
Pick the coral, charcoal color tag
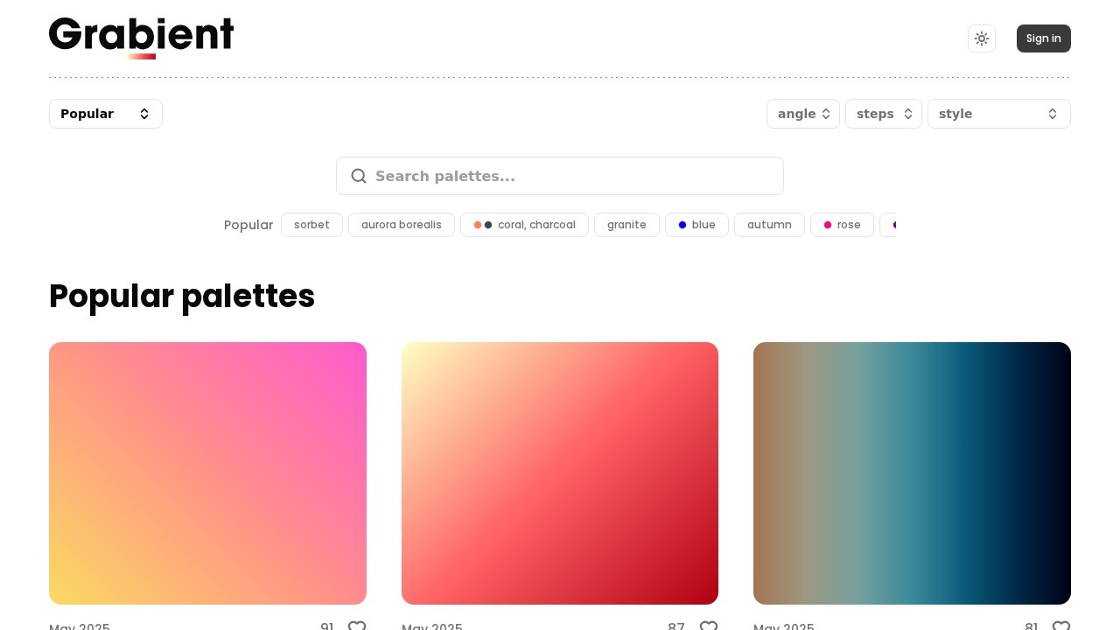[524, 225]
